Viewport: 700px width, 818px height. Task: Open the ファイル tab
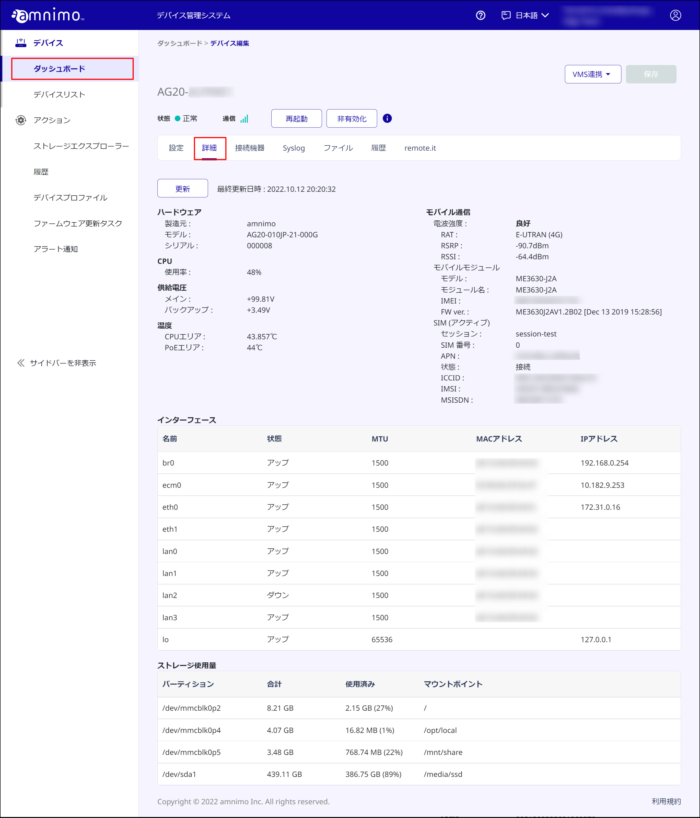tap(338, 148)
